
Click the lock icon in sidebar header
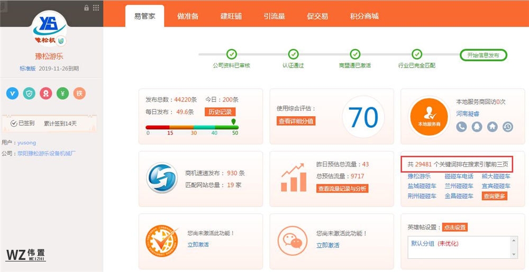click(x=86, y=7)
